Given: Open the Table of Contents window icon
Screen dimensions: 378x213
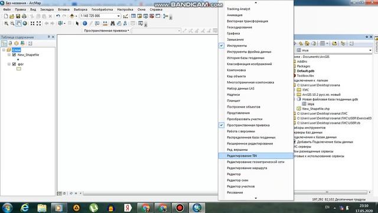Looking at the screenshot, I should (133, 16).
